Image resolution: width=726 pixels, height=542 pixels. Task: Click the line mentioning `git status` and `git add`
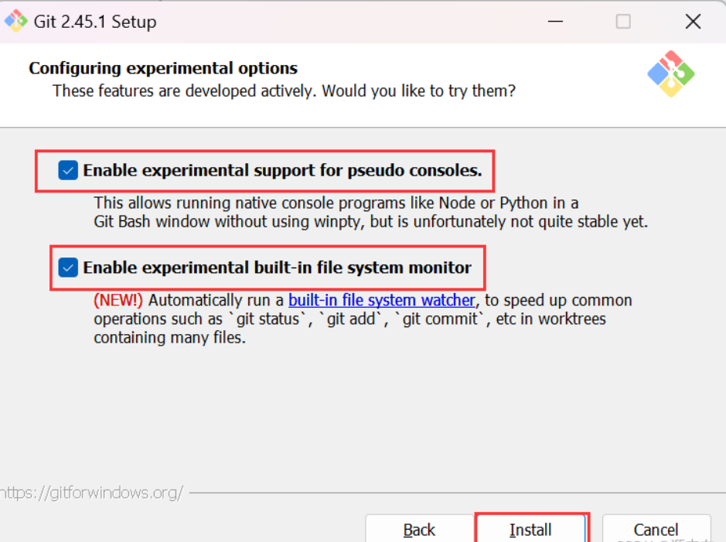pyautogui.click(x=349, y=319)
